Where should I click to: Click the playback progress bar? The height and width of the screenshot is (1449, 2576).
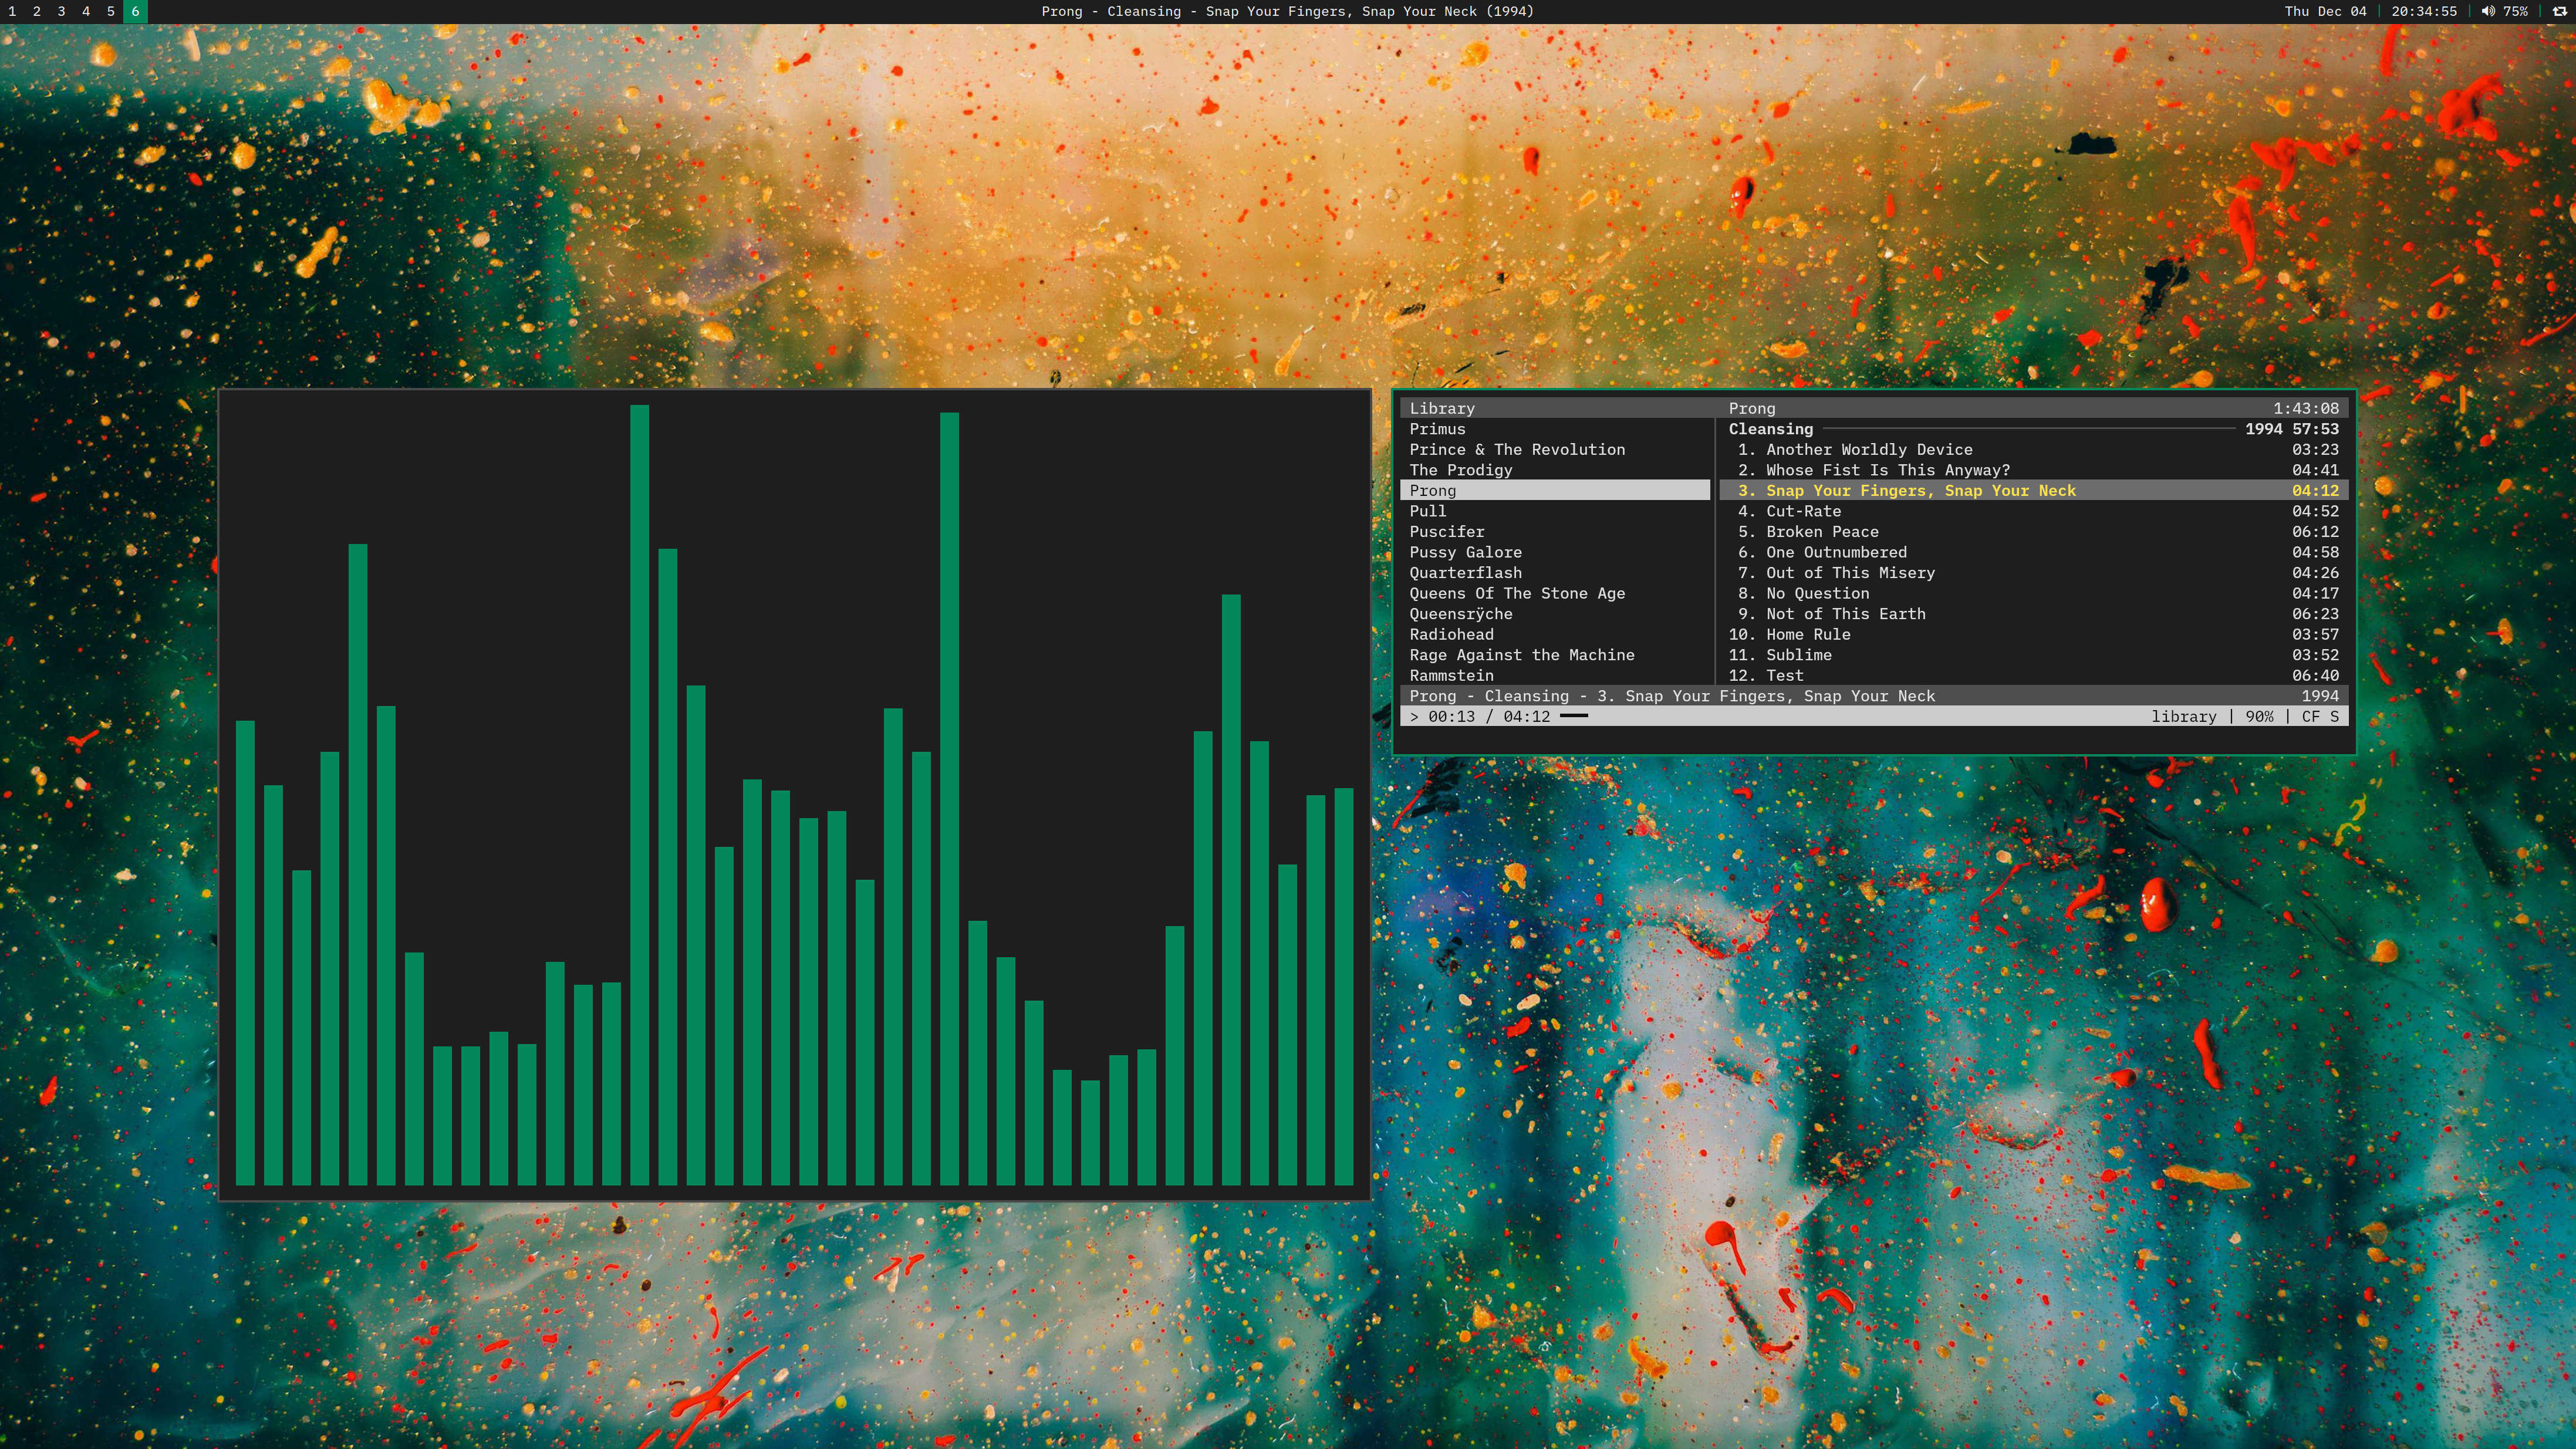[1574, 716]
